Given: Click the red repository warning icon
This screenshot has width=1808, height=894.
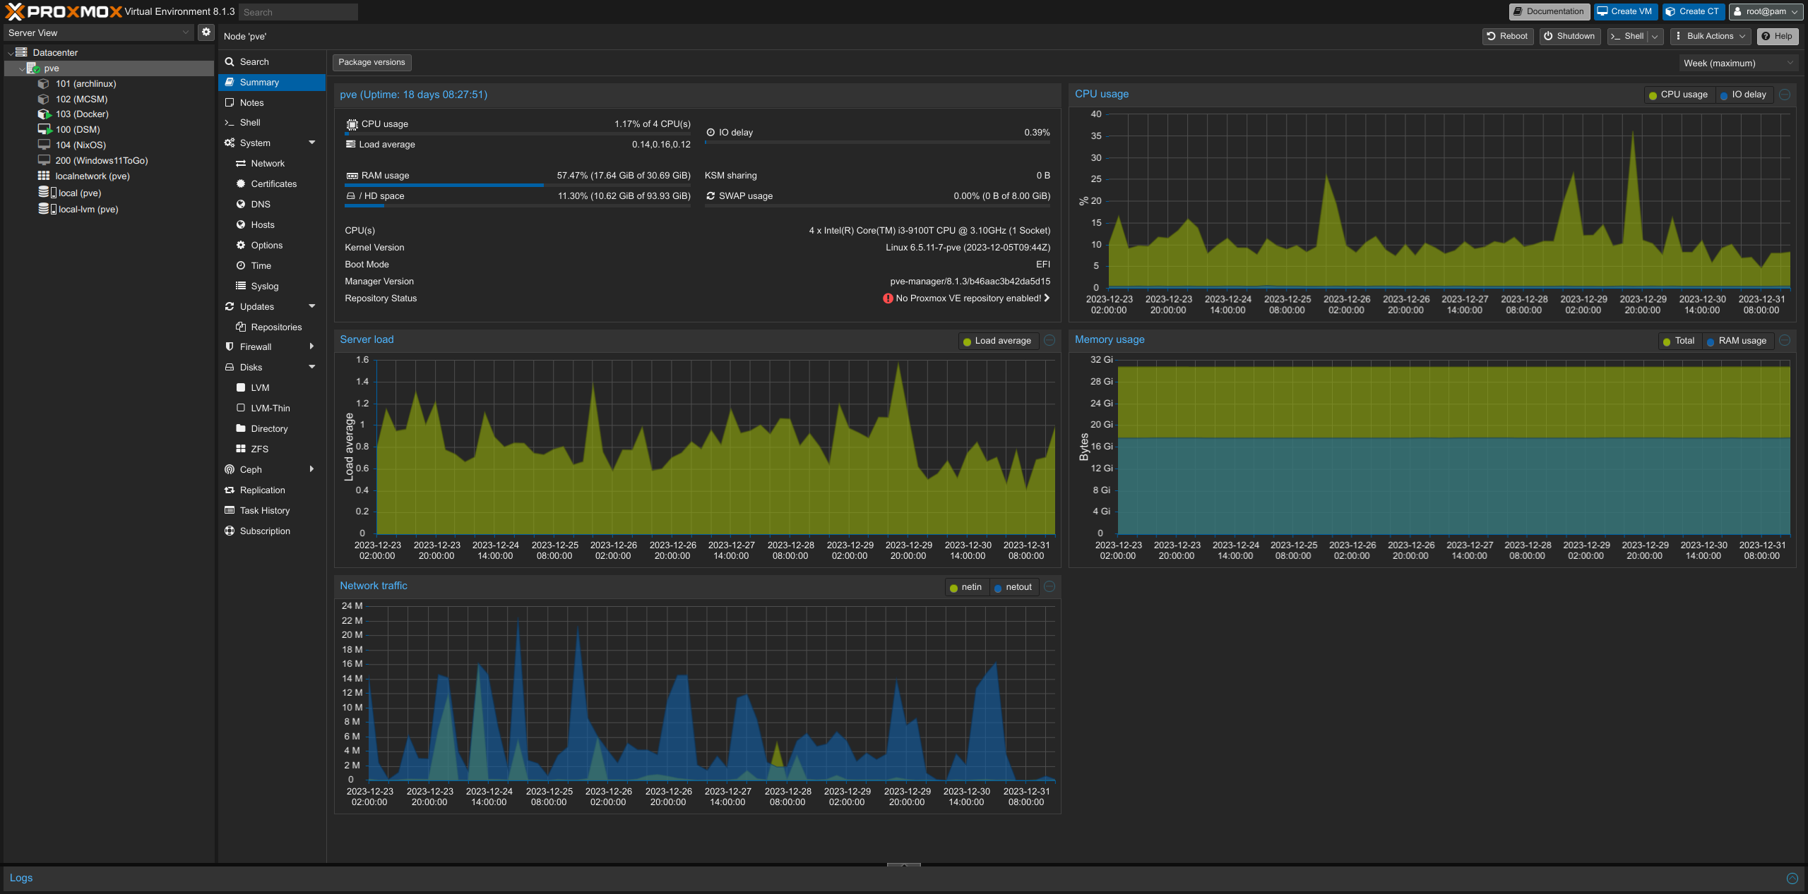Looking at the screenshot, I should pos(888,298).
